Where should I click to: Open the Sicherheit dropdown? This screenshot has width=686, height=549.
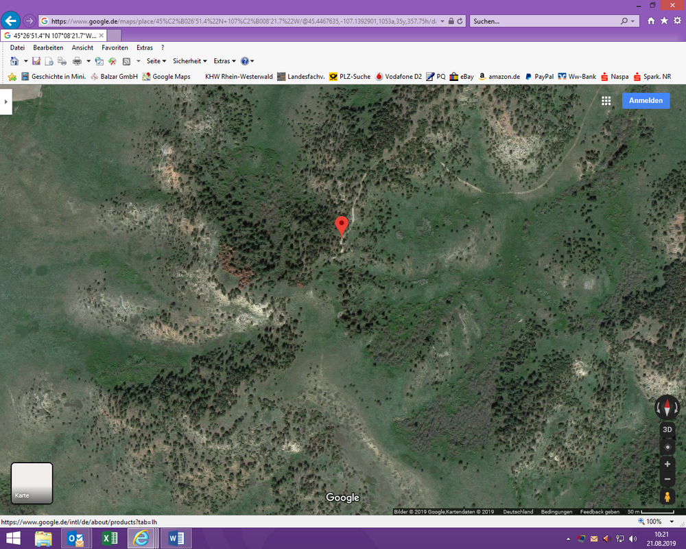click(189, 61)
